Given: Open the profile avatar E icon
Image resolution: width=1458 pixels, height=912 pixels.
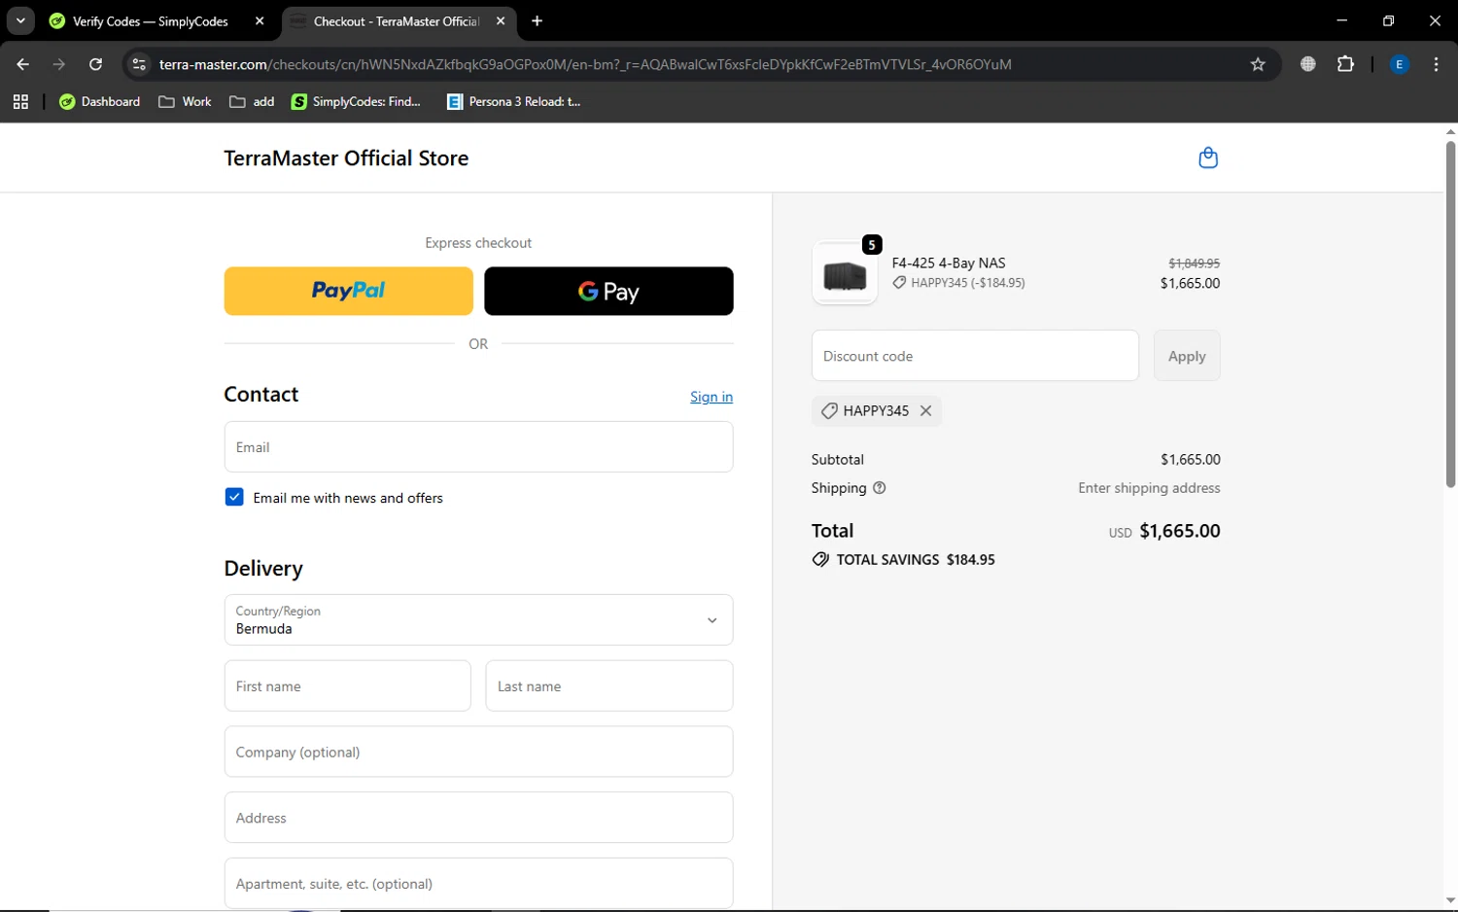Looking at the screenshot, I should [1399, 64].
